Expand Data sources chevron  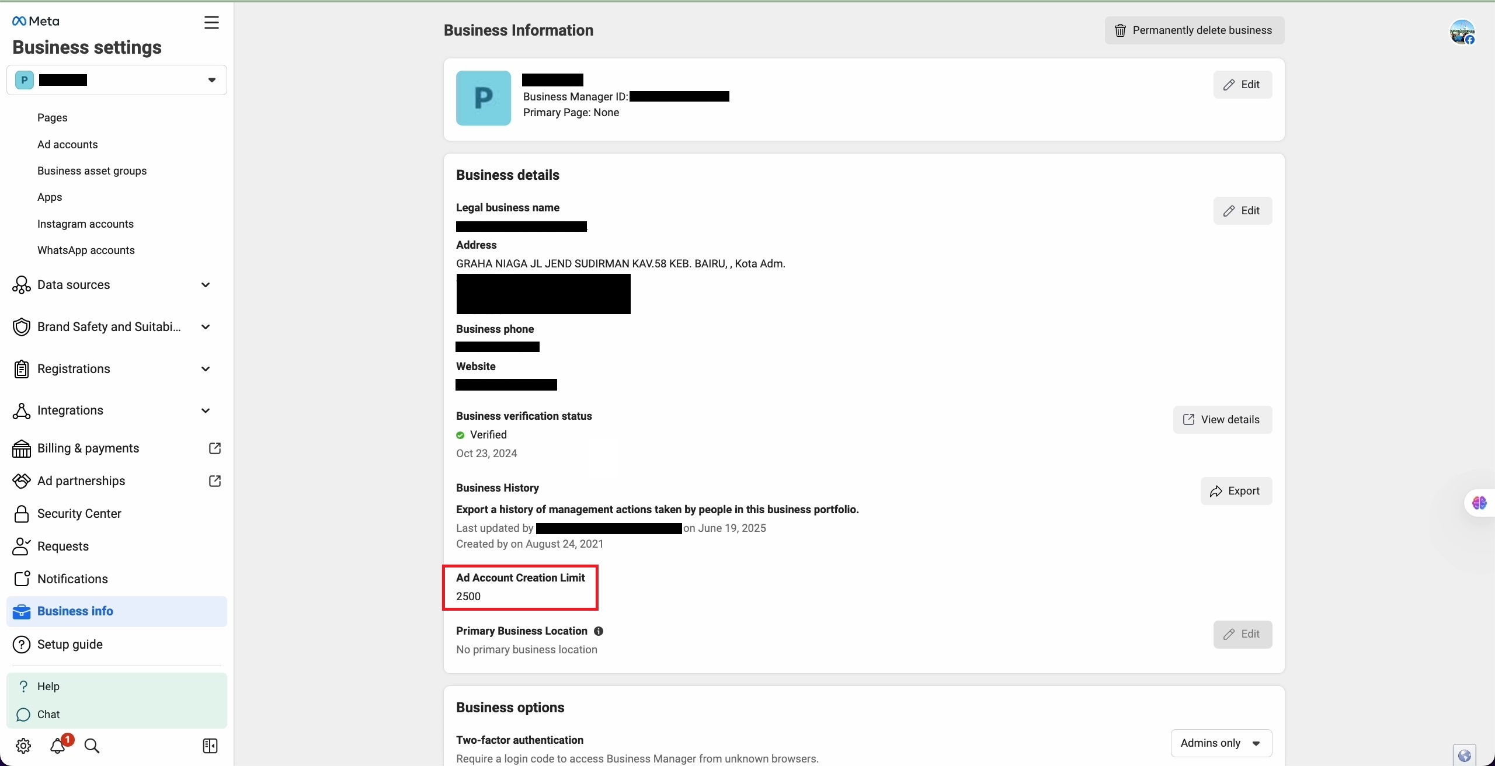[x=206, y=285]
